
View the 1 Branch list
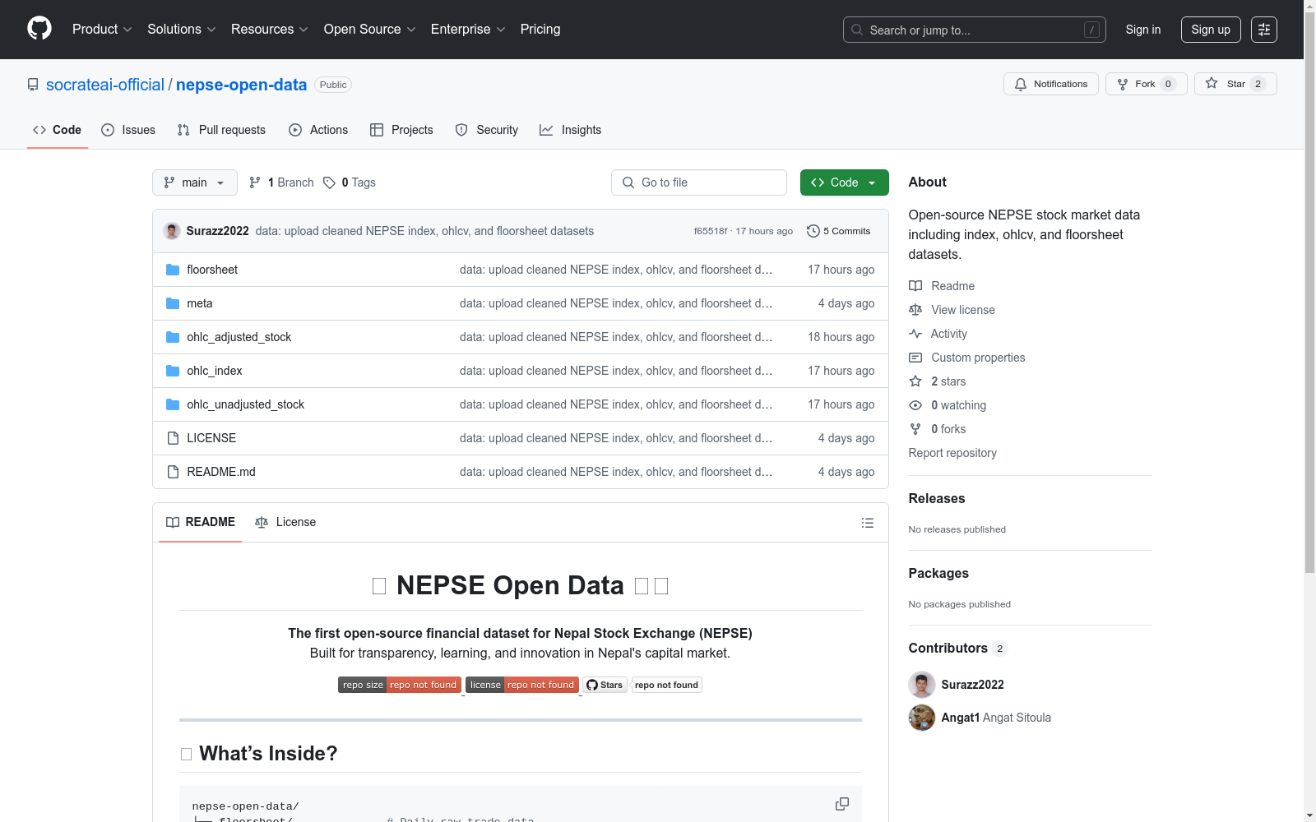point(281,182)
